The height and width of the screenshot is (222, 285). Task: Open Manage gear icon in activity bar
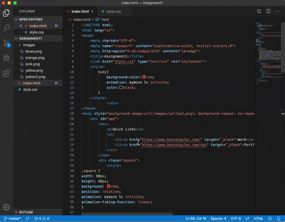(x=7, y=207)
